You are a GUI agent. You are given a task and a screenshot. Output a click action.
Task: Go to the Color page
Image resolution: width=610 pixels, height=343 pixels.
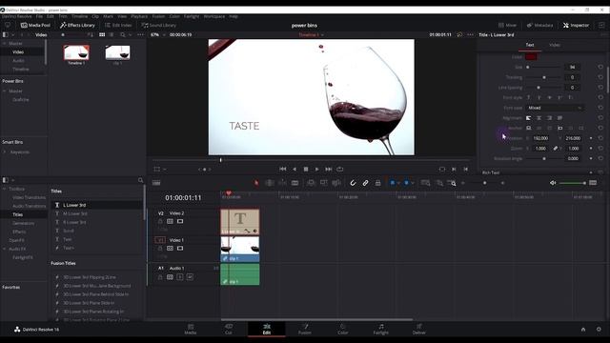coord(343,329)
